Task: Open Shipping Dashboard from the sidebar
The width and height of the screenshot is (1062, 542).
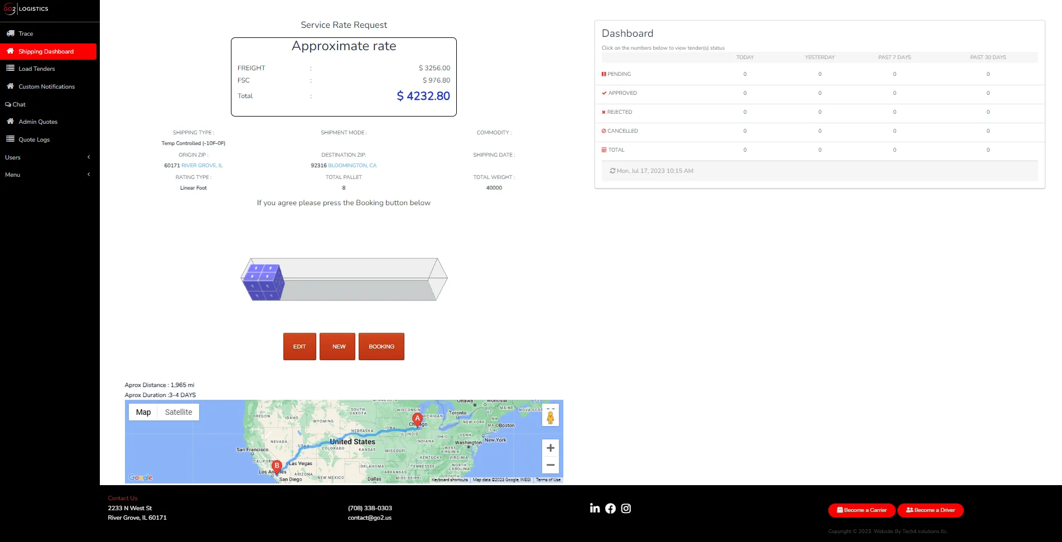Action: coord(46,51)
